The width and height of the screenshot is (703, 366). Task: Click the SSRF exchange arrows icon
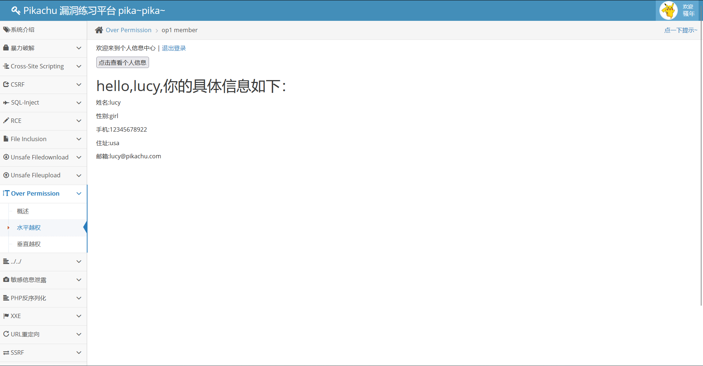click(6, 352)
